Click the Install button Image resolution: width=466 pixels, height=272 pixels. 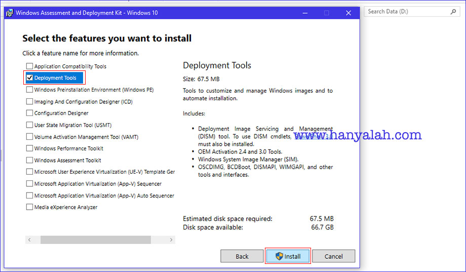[288, 256]
